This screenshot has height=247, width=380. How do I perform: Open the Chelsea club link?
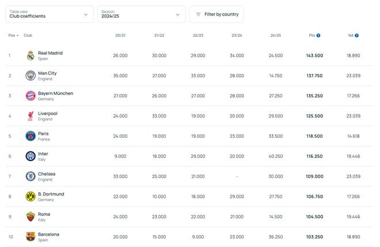click(47, 174)
